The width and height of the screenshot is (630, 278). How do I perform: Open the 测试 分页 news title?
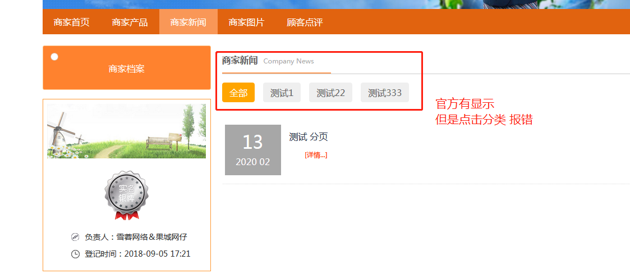[308, 136]
